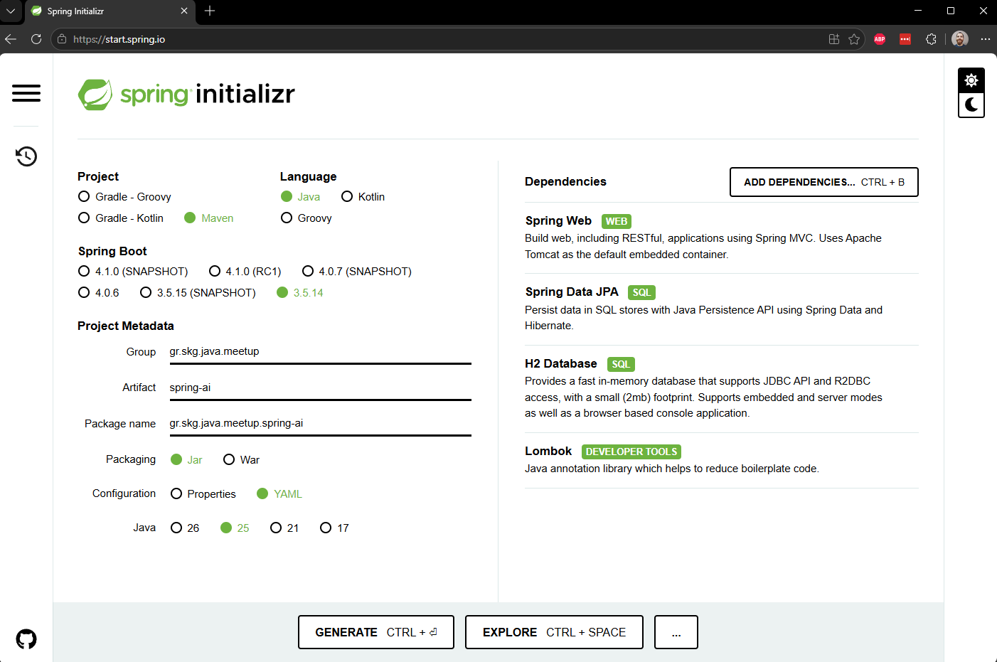
Task: Select Spring Boot 3.5.15 (SNAPSHOT)
Action: (198, 293)
